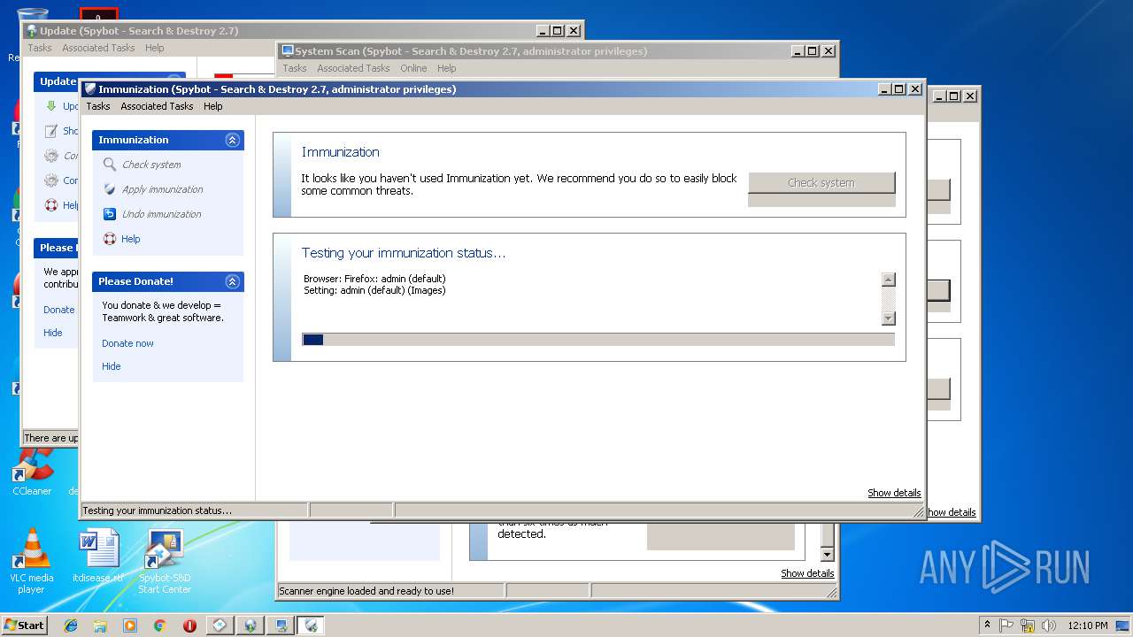1133x637 pixels.
Task: Click the status log scroll up arrow
Action: click(889, 280)
